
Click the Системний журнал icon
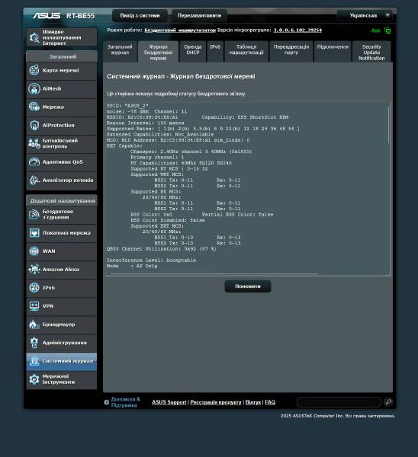tap(34, 361)
